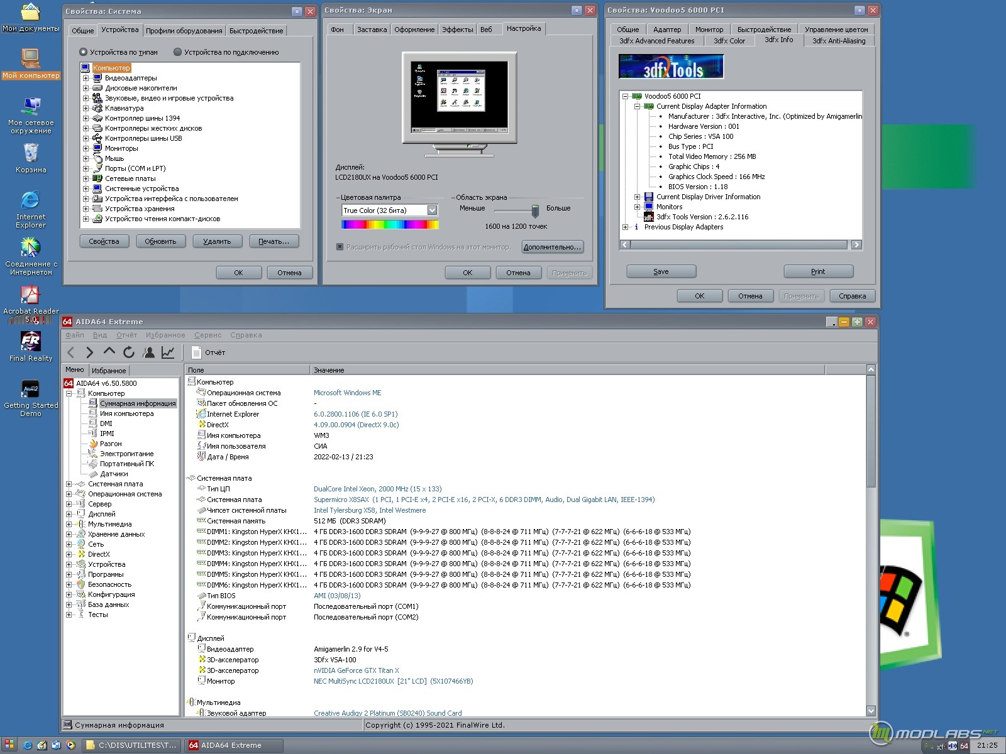Expand Видеоадаптеры node in device tree
1006x754 pixels.
86,78
